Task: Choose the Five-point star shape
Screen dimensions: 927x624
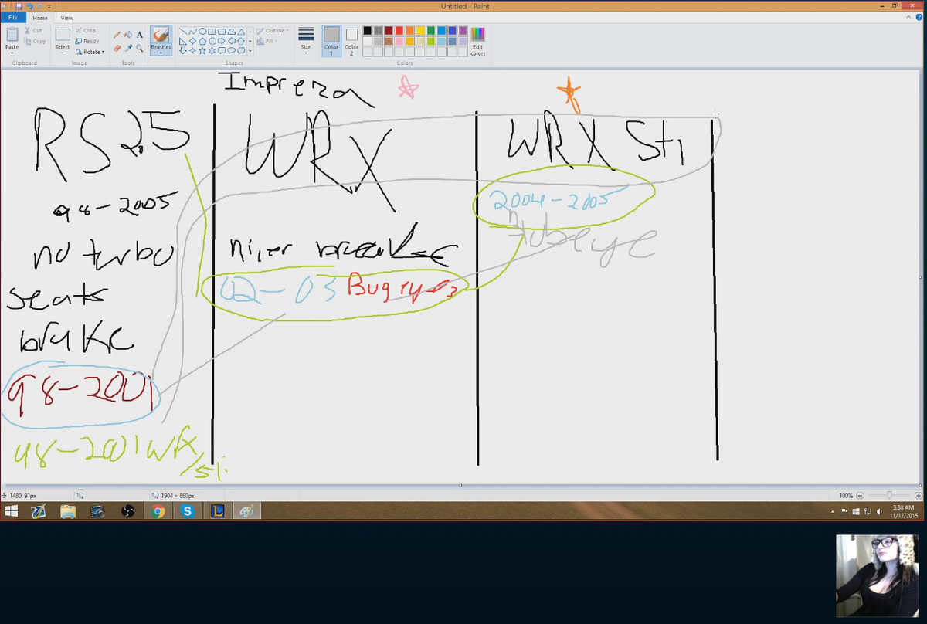Action: point(202,49)
